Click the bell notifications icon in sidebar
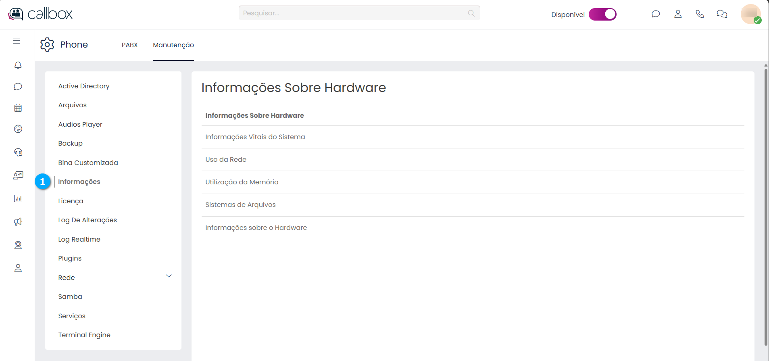Viewport: 769px width, 361px height. pos(18,65)
